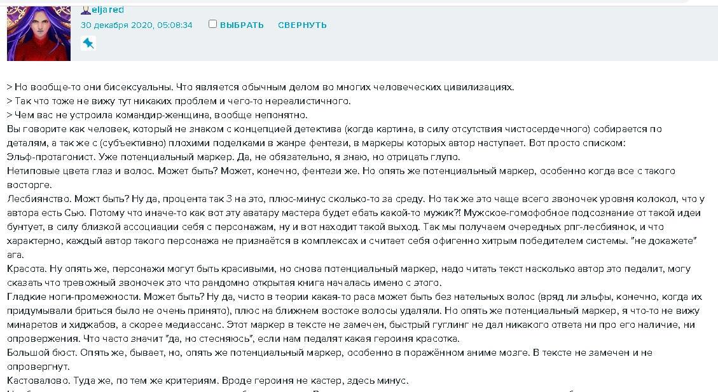This screenshot has width=718, height=392.
Task: Open the eljared username profile link
Action: click(108, 10)
